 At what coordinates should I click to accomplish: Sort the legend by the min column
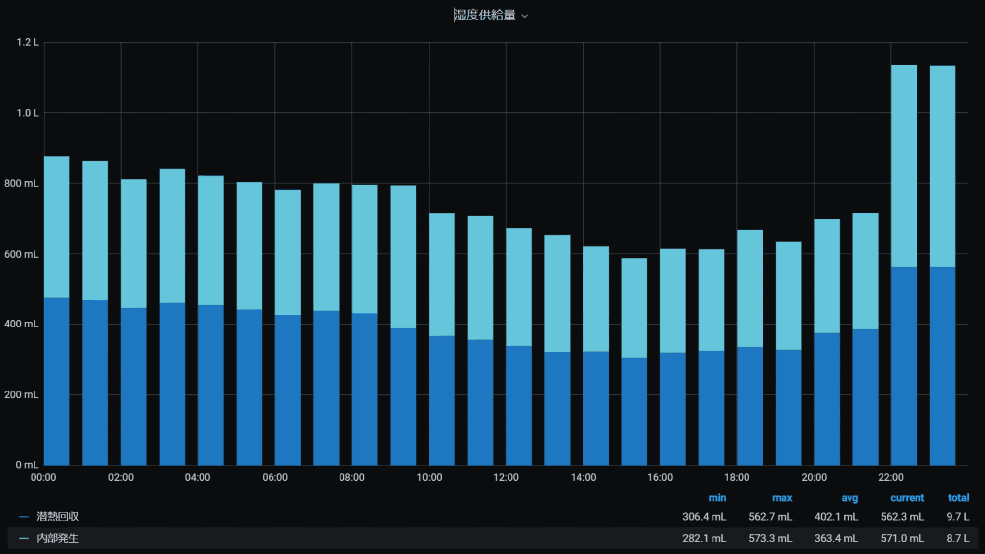[717, 498]
